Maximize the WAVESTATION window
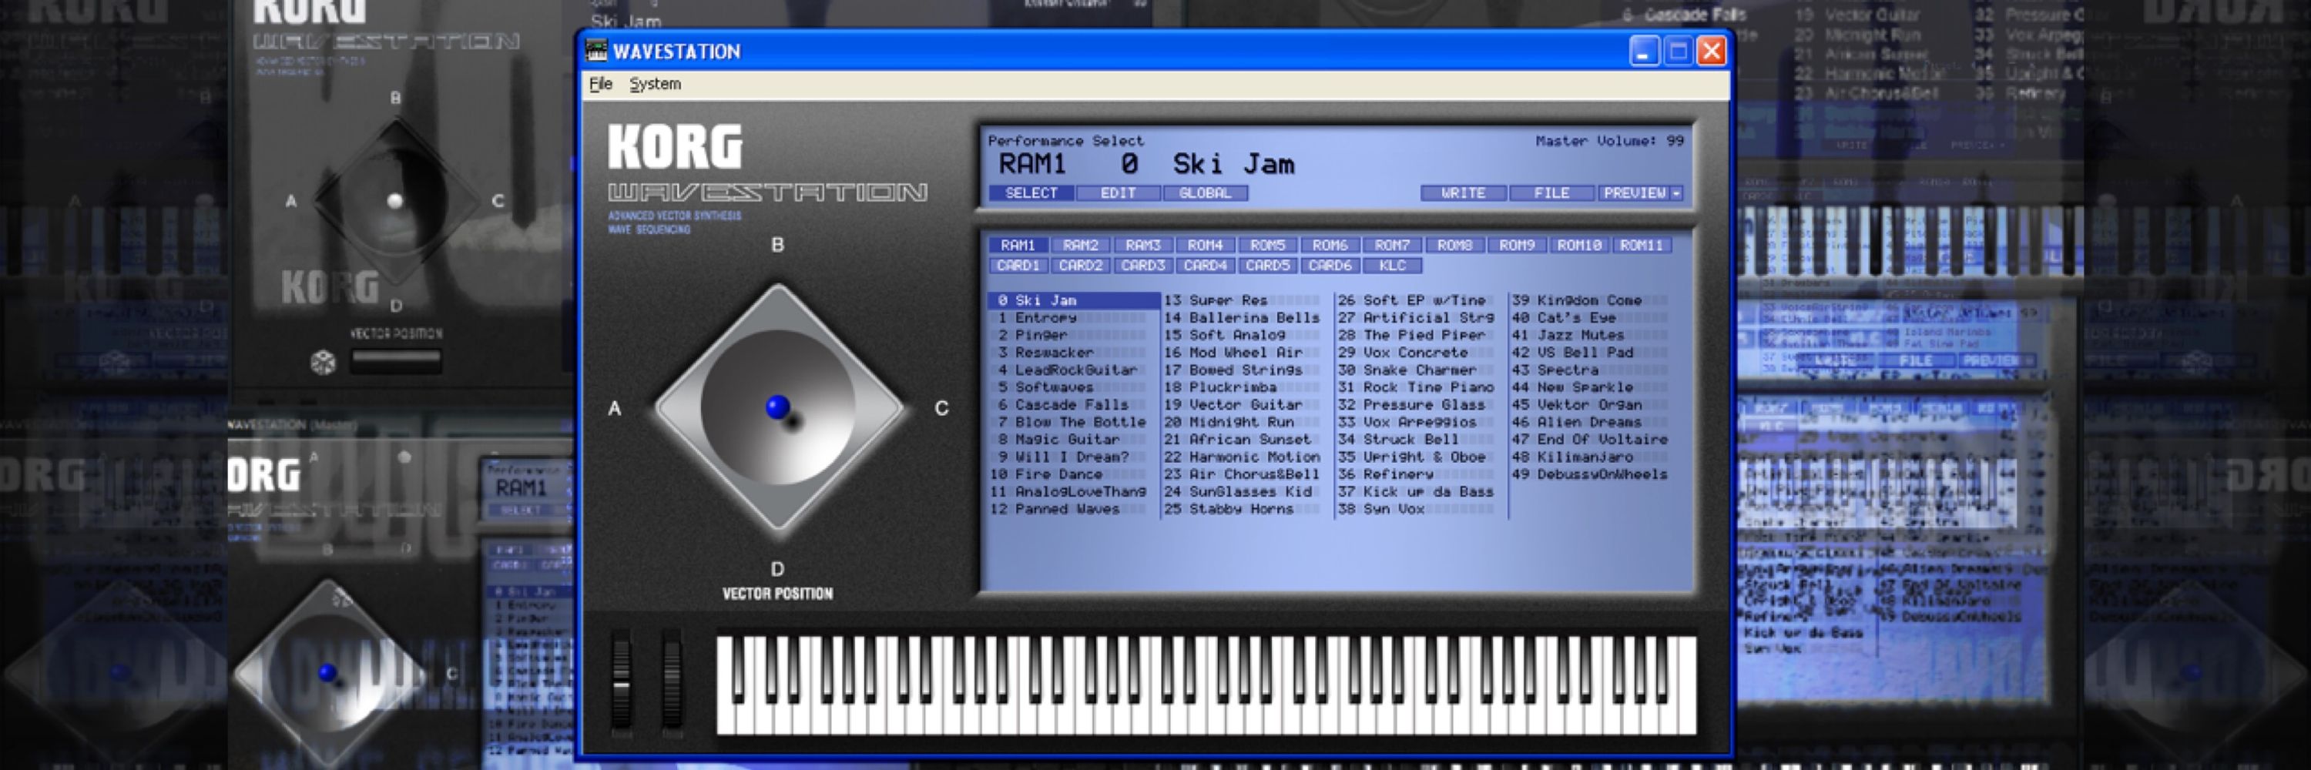The image size is (2311, 770). [x=1678, y=51]
